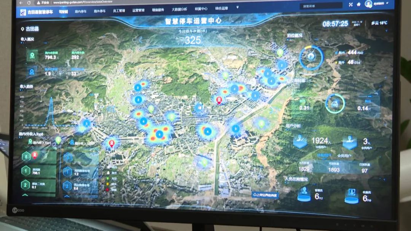The height and width of the screenshot is (231, 411).
Task: Open the system user account dropdown
Action: tap(377, 4)
